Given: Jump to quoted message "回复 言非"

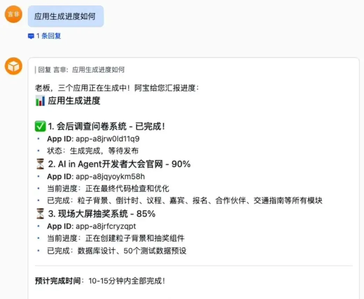Looking at the screenshot, I should click(81, 70).
